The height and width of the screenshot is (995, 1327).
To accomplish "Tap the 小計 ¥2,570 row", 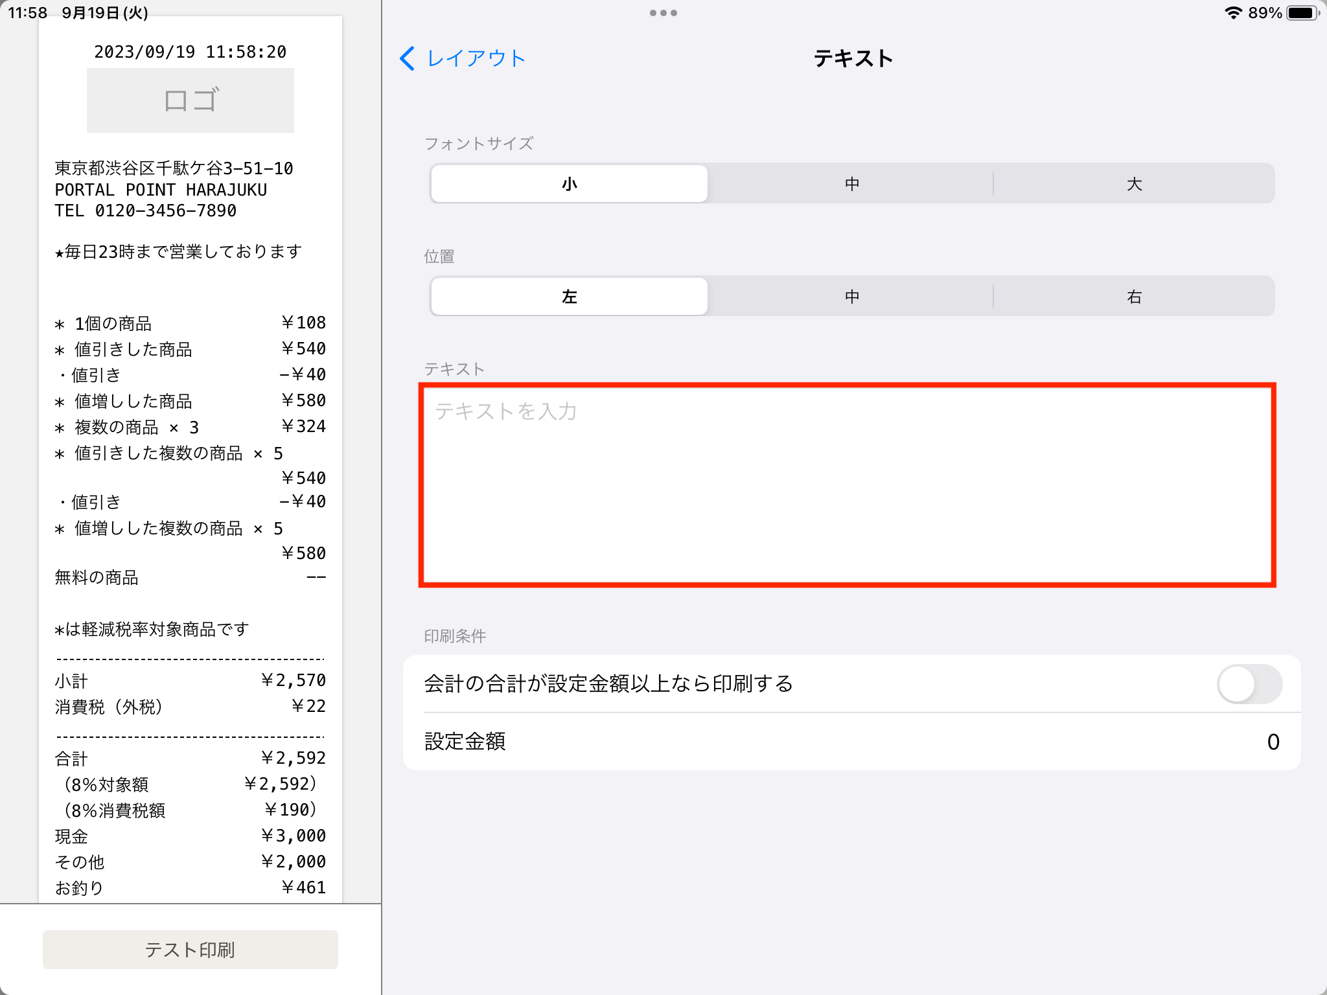I will pyautogui.click(x=190, y=680).
